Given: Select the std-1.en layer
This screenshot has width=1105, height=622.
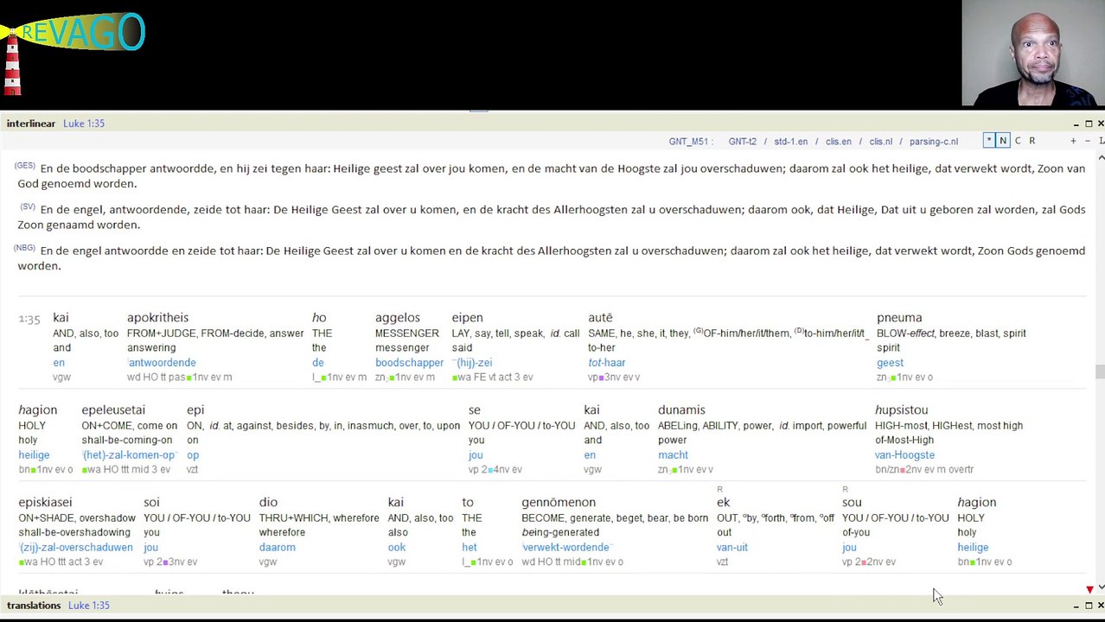Looking at the screenshot, I should 790,142.
